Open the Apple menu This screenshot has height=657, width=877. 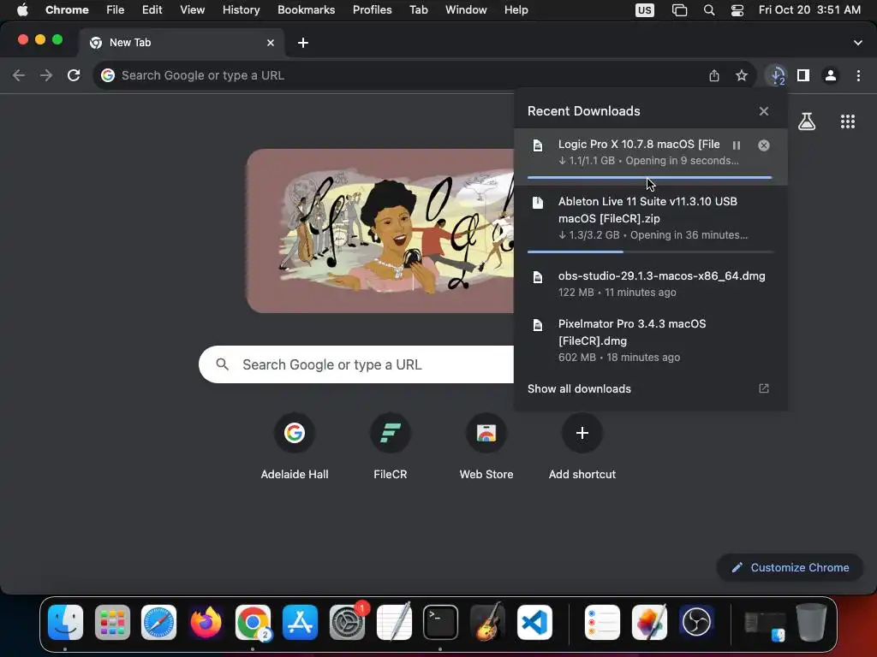22,10
